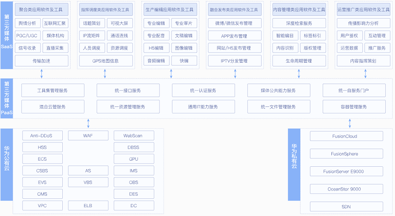This screenshot has height=216, width=395.
Task: Select the 专业编辑 box
Action: [x=157, y=23]
